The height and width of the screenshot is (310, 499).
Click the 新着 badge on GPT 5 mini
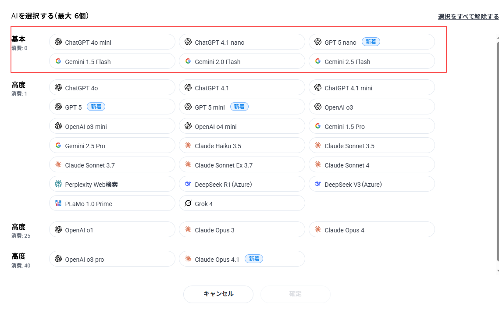pyautogui.click(x=239, y=107)
